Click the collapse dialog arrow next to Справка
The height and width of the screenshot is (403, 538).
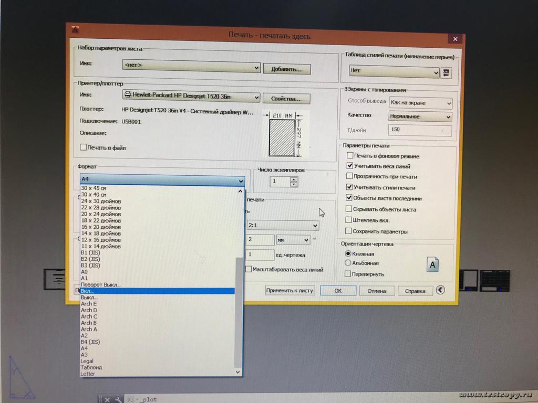click(440, 290)
